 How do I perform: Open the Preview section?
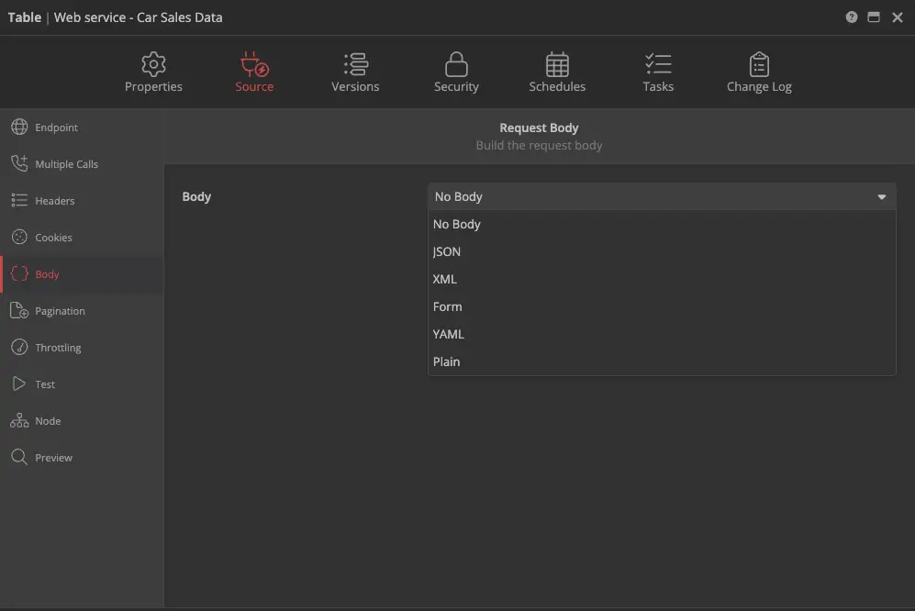click(53, 458)
